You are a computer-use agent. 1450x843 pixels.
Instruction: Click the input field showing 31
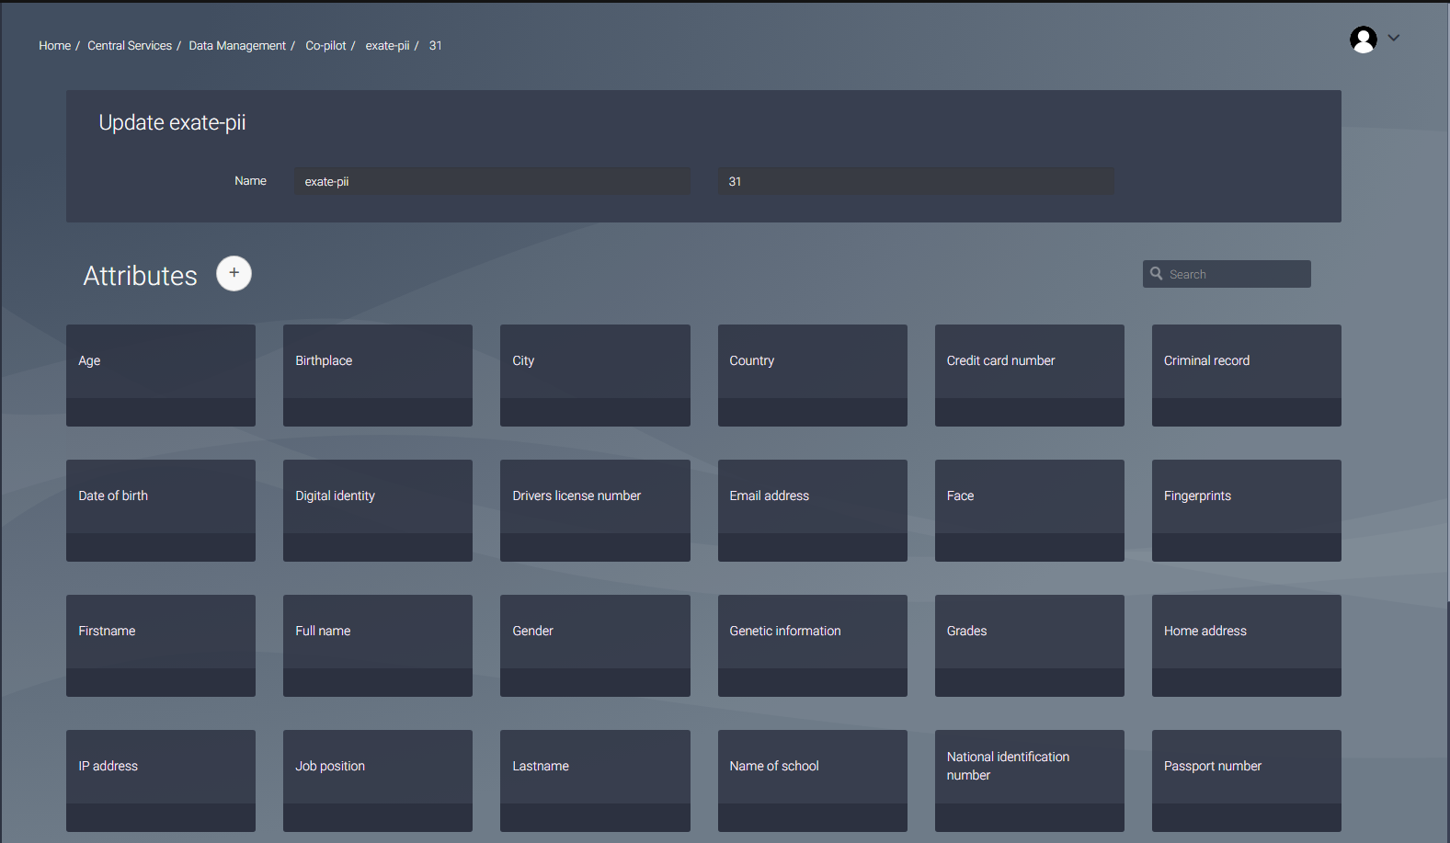[915, 181]
